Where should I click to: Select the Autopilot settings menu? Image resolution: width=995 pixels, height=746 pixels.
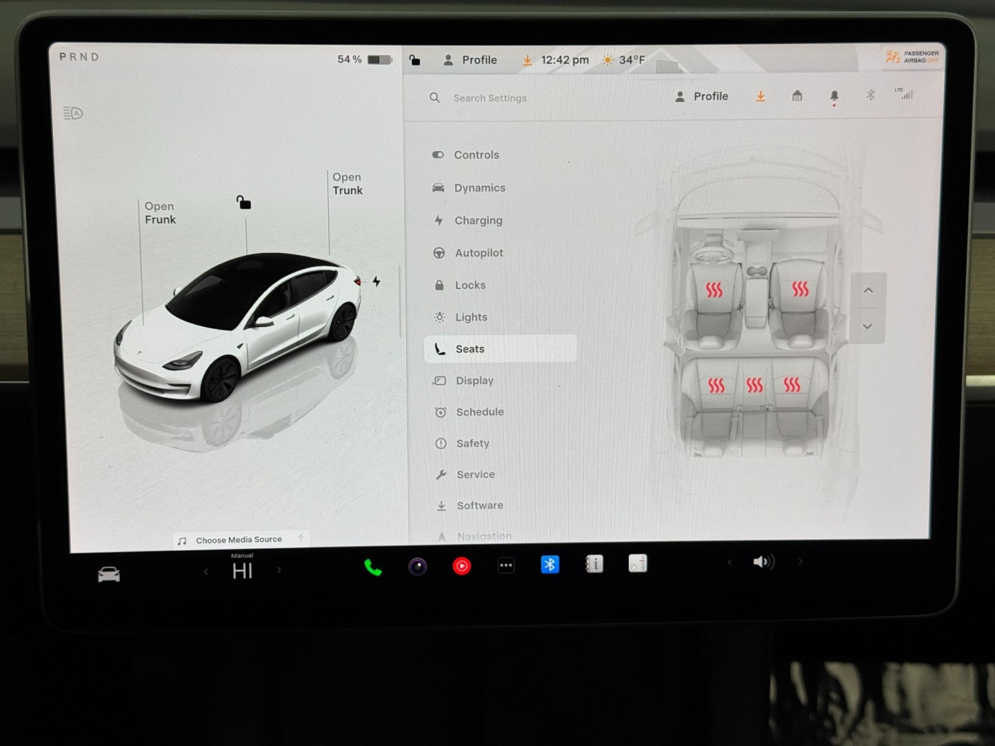(x=478, y=253)
